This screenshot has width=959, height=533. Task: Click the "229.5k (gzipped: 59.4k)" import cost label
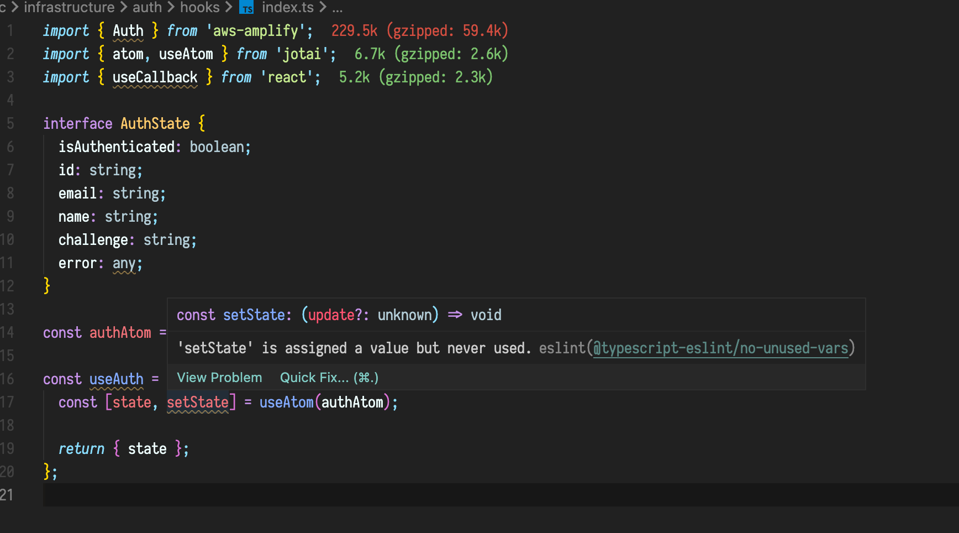point(419,30)
